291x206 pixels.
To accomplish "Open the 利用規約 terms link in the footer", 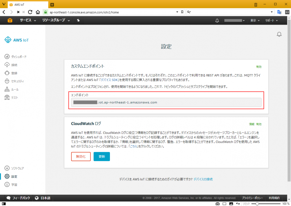I will tap(274, 198).
